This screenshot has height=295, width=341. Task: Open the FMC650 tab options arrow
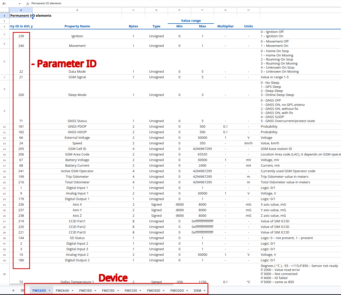(50, 291)
